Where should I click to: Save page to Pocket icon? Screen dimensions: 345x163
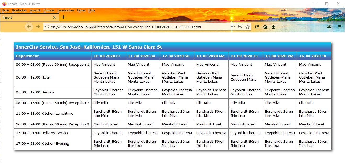tap(240, 27)
